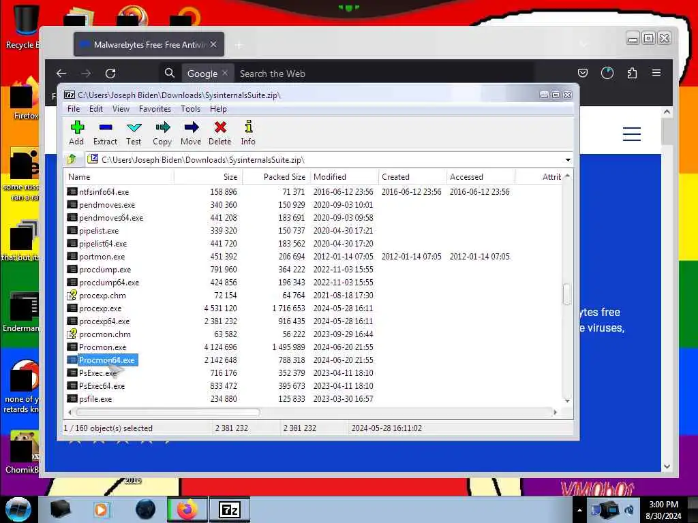Open the Firefox extensions puzzle icon

[x=632, y=73]
